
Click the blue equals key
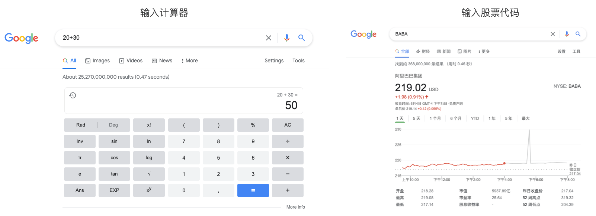[253, 190]
